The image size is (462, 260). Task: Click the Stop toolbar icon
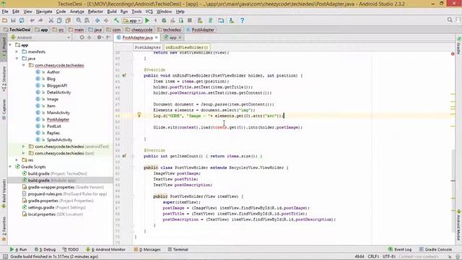point(190,20)
